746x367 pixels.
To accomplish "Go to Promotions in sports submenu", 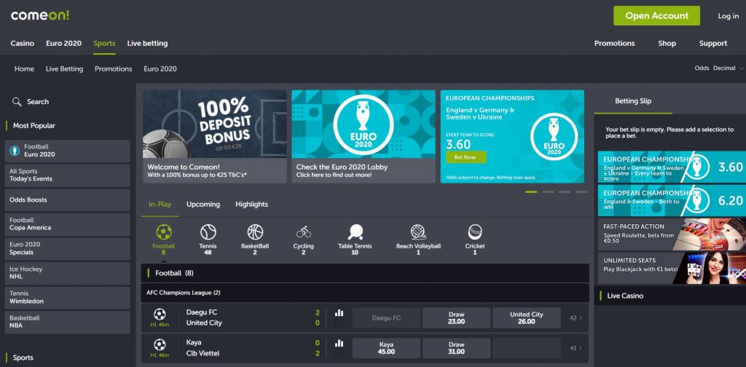I will 113,69.
